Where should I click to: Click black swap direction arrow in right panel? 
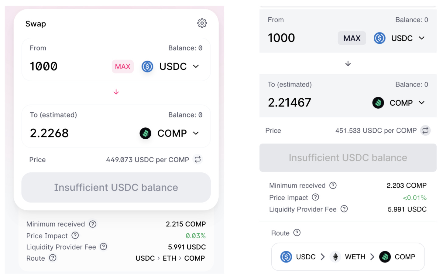coord(348,63)
